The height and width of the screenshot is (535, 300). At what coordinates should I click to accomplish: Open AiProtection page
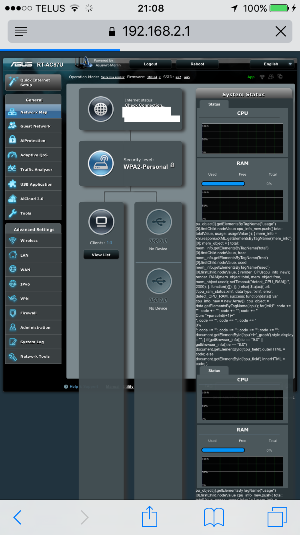[33, 141]
